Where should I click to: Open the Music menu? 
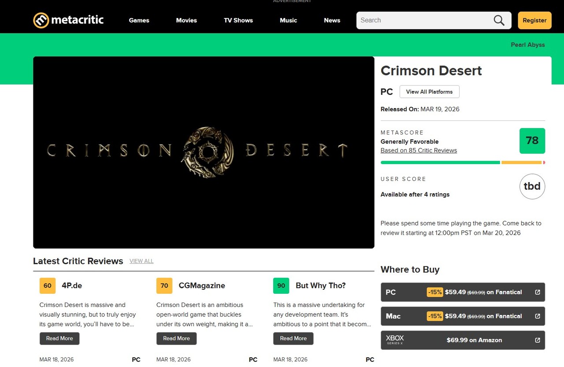(x=289, y=20)
